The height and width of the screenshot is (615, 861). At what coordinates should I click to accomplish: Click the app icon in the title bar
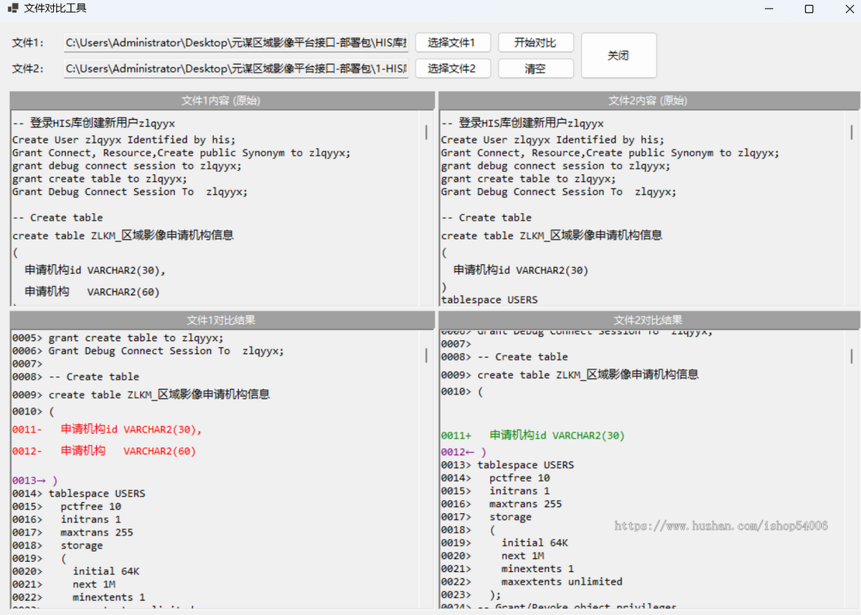[x=13, y=9]
